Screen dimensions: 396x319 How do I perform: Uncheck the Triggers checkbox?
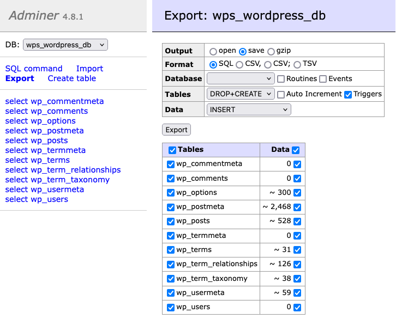tap(348, 94)
